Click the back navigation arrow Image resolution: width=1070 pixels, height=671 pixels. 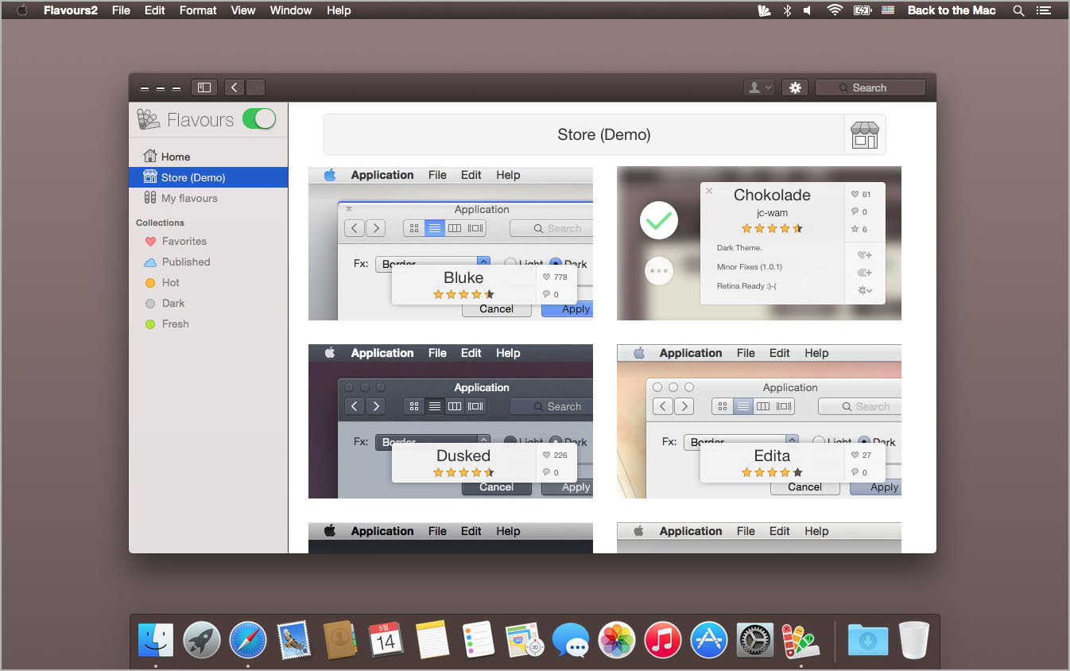point(235,87)
